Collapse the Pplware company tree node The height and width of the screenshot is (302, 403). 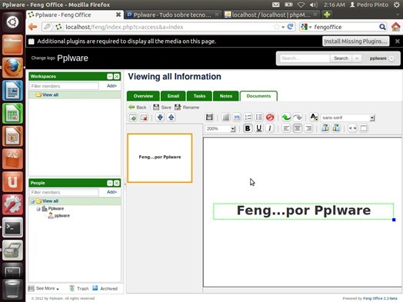click(38, 209)
